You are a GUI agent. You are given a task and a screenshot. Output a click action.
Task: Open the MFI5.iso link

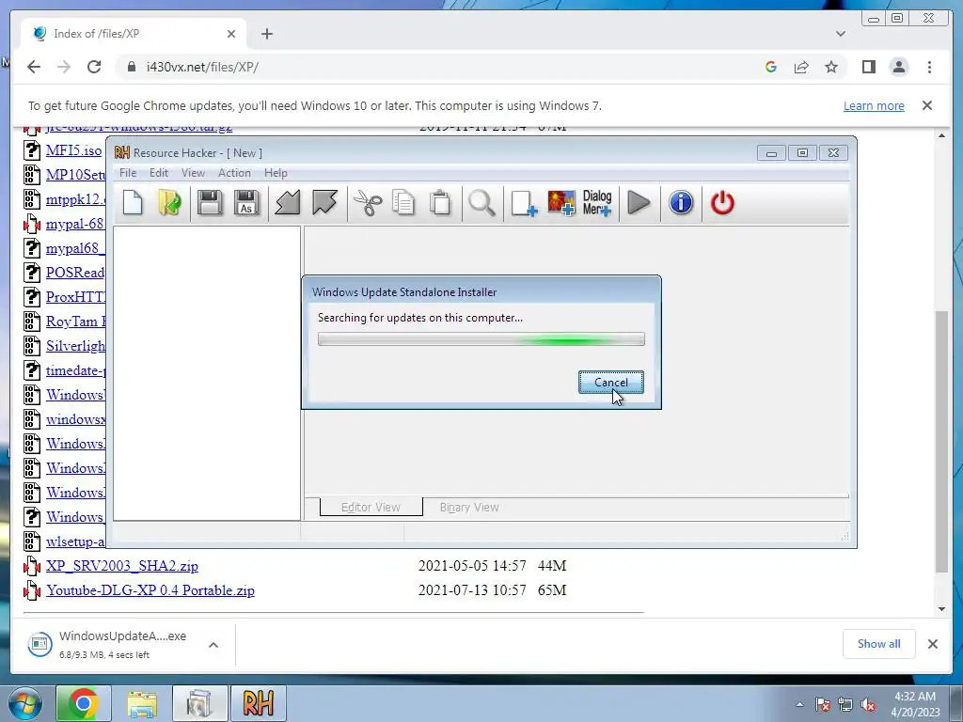pos(73,150)
